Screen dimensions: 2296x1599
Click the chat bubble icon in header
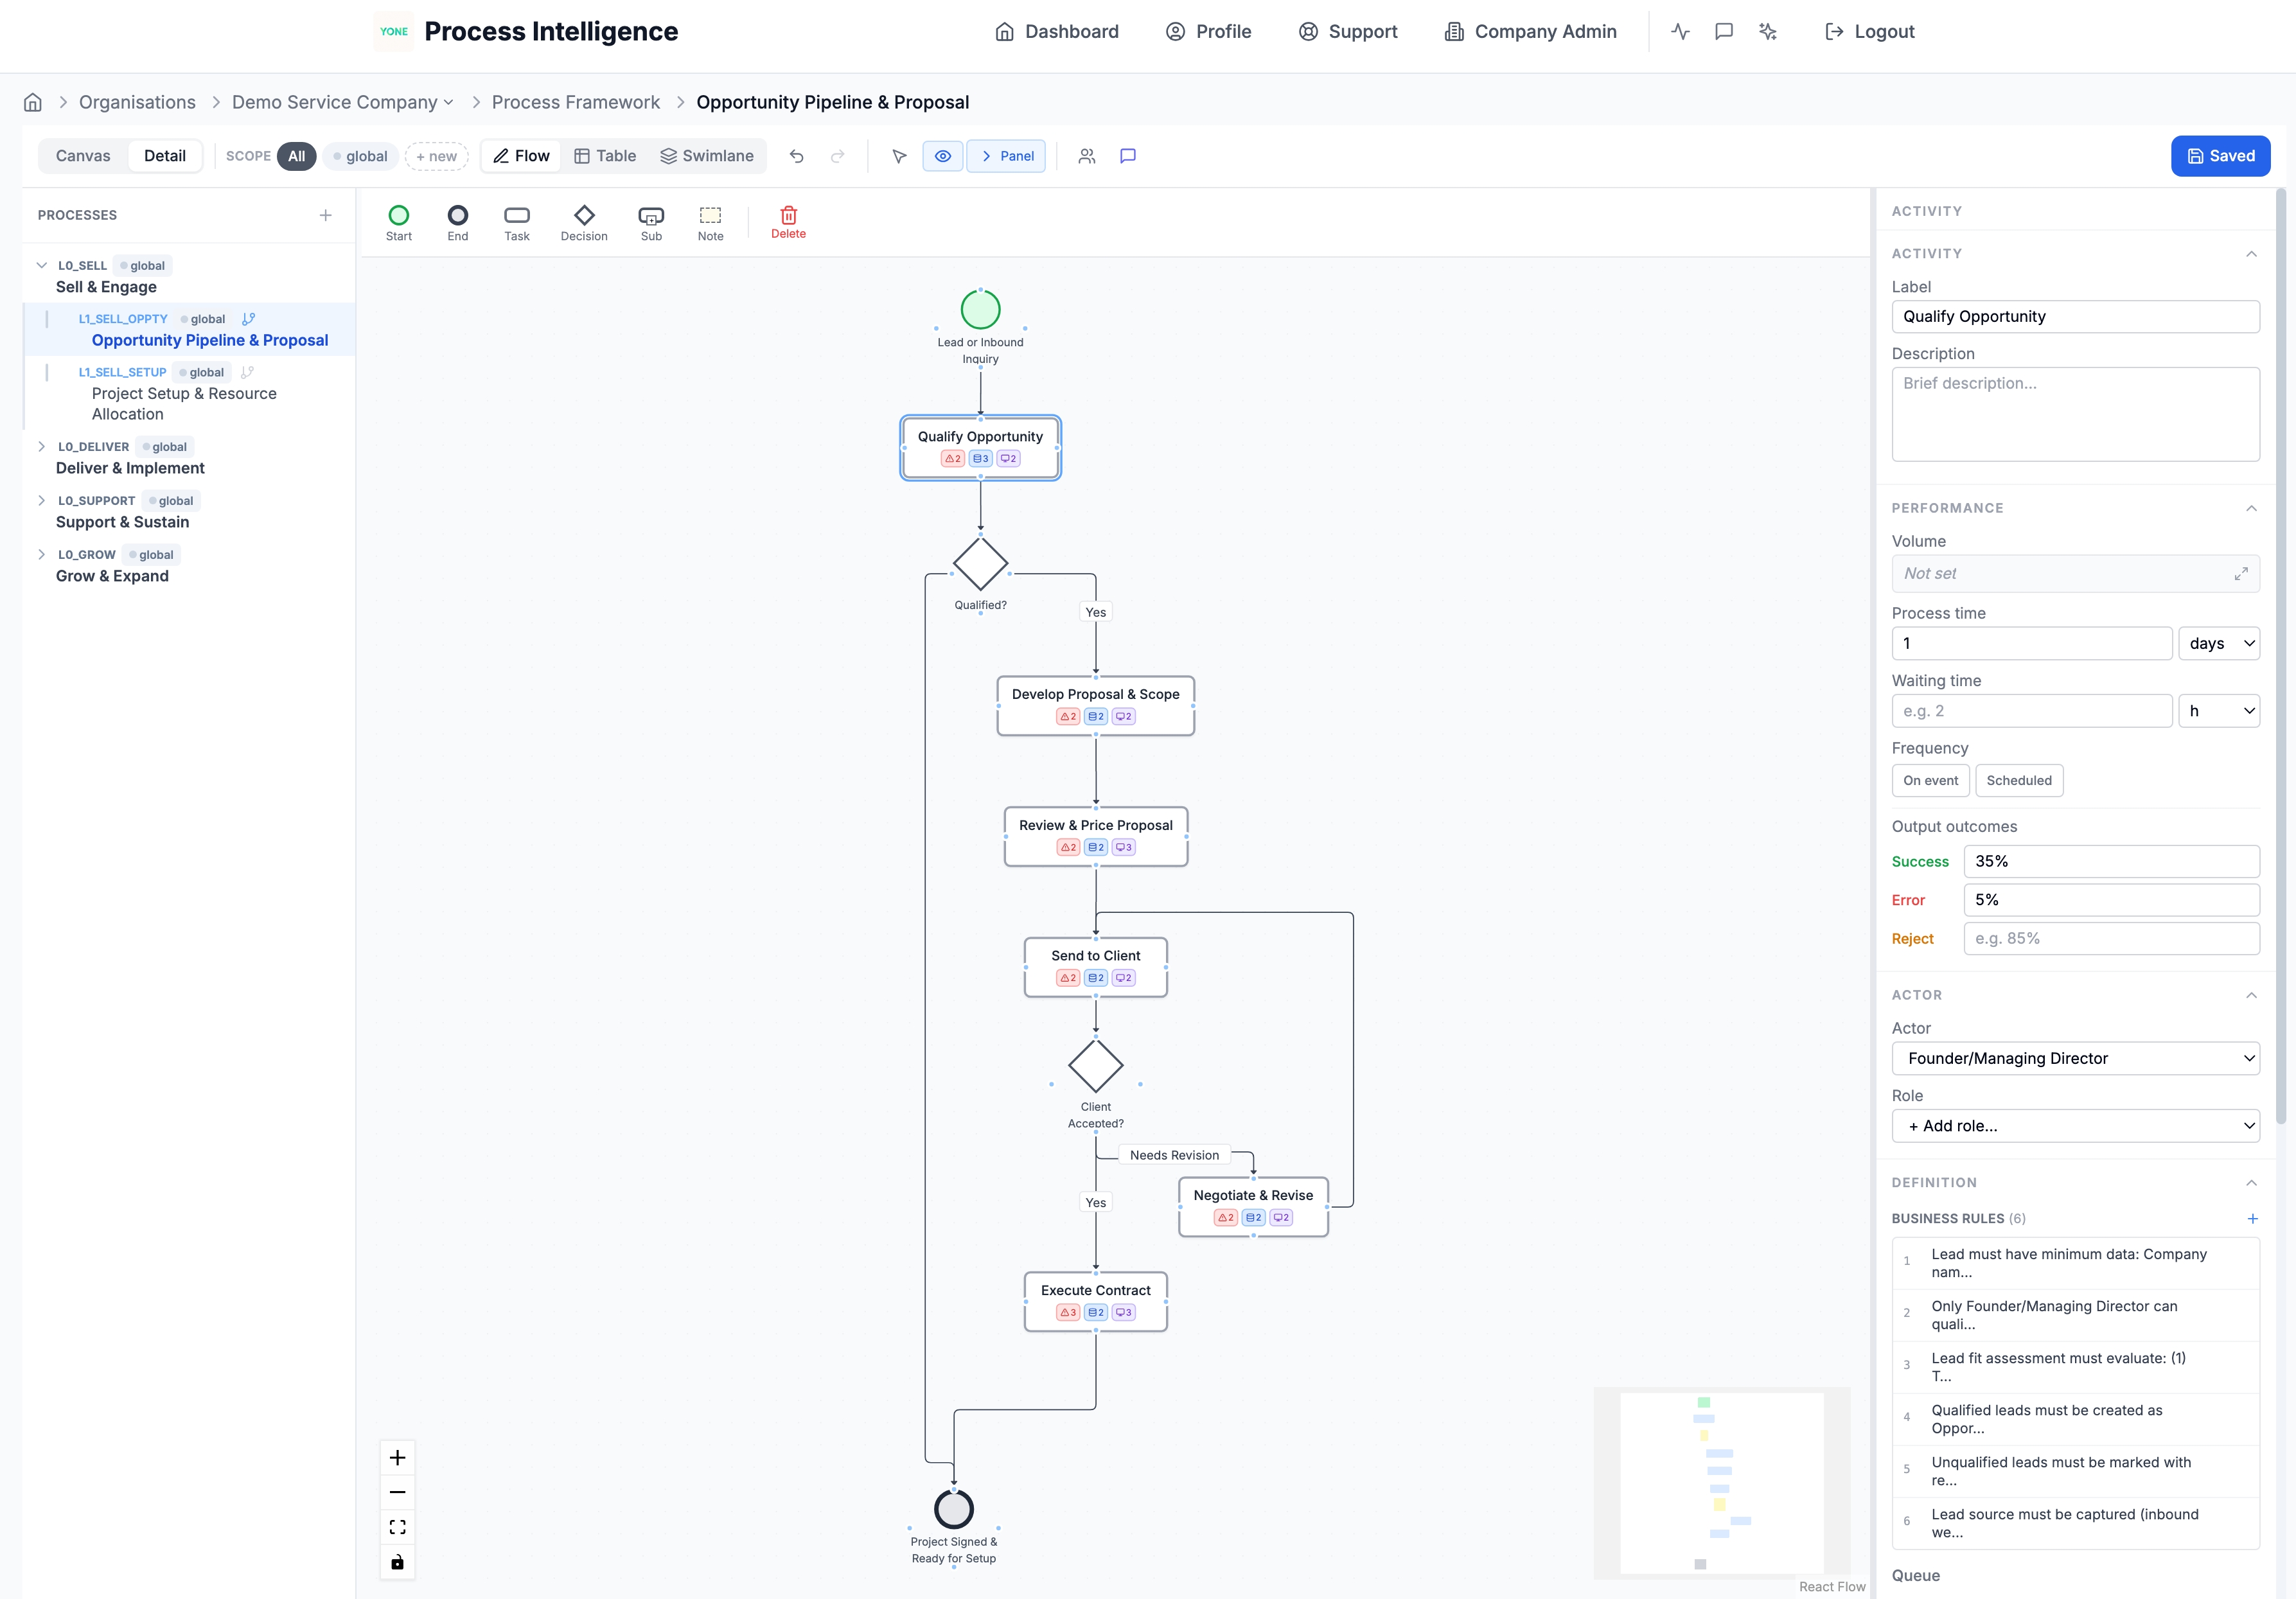[1724, 31]
